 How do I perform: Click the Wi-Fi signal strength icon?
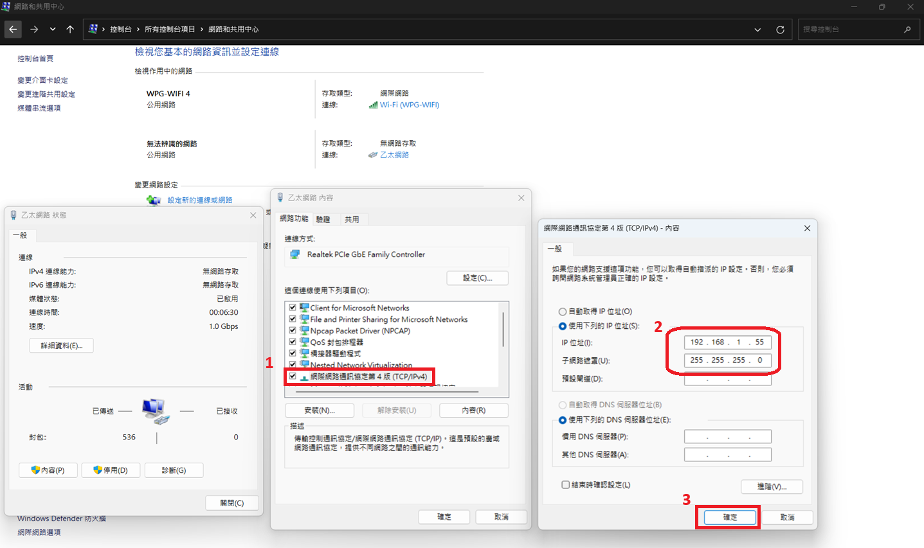(x=373, y=105)
